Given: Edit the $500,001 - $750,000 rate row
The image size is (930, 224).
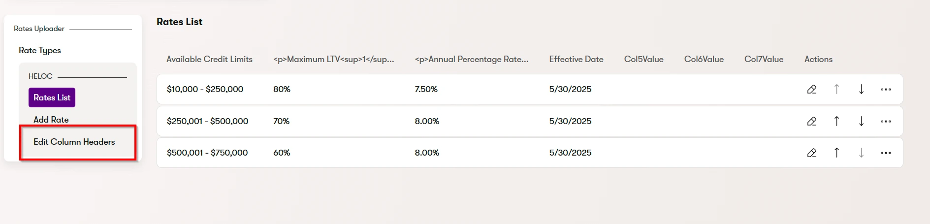Looking at the screenshot, I should (x=812, y=153).
